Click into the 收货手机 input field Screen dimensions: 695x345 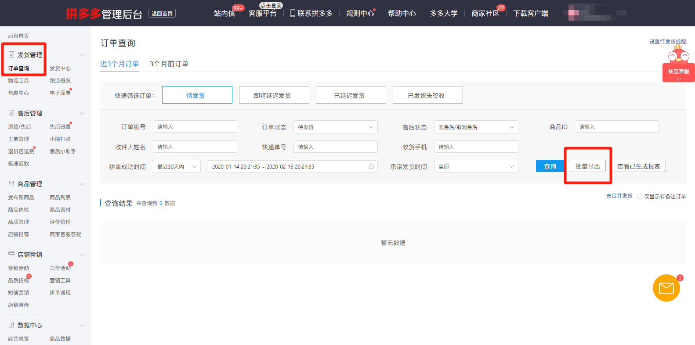click(x=476, y=147)
